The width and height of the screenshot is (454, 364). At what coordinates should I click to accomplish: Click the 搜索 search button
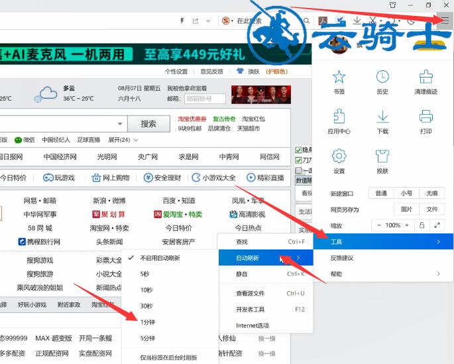point(148,123)
